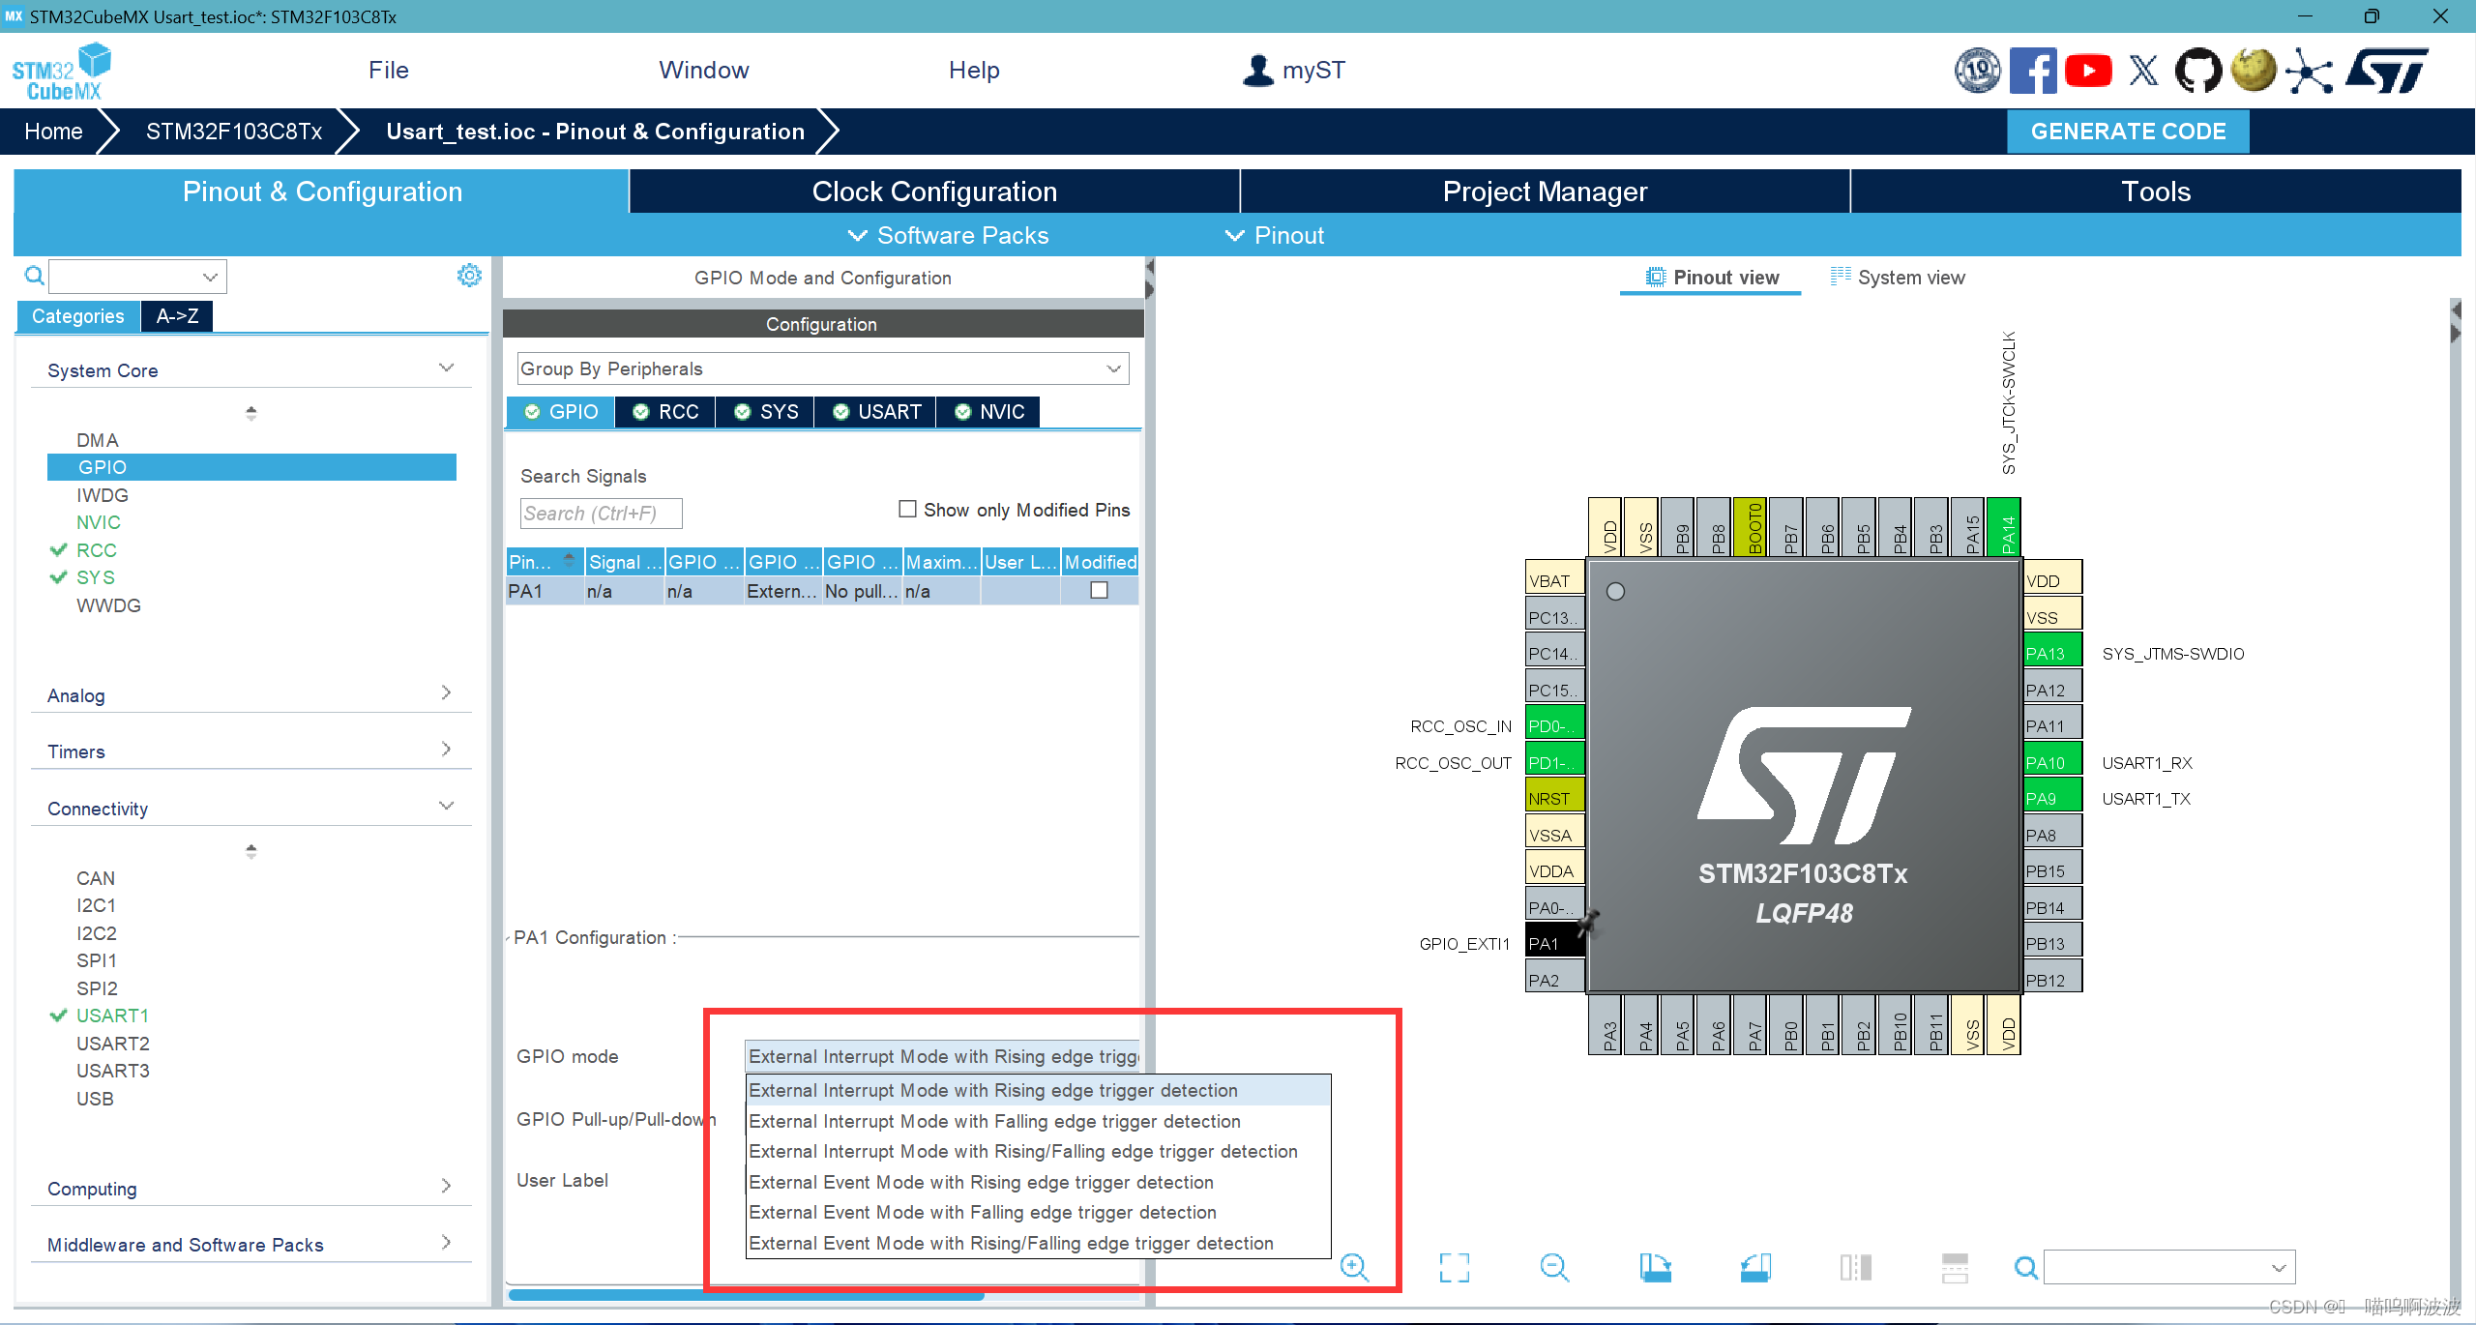Rotate the chip view clockwise

[x=1655, y=1267]
